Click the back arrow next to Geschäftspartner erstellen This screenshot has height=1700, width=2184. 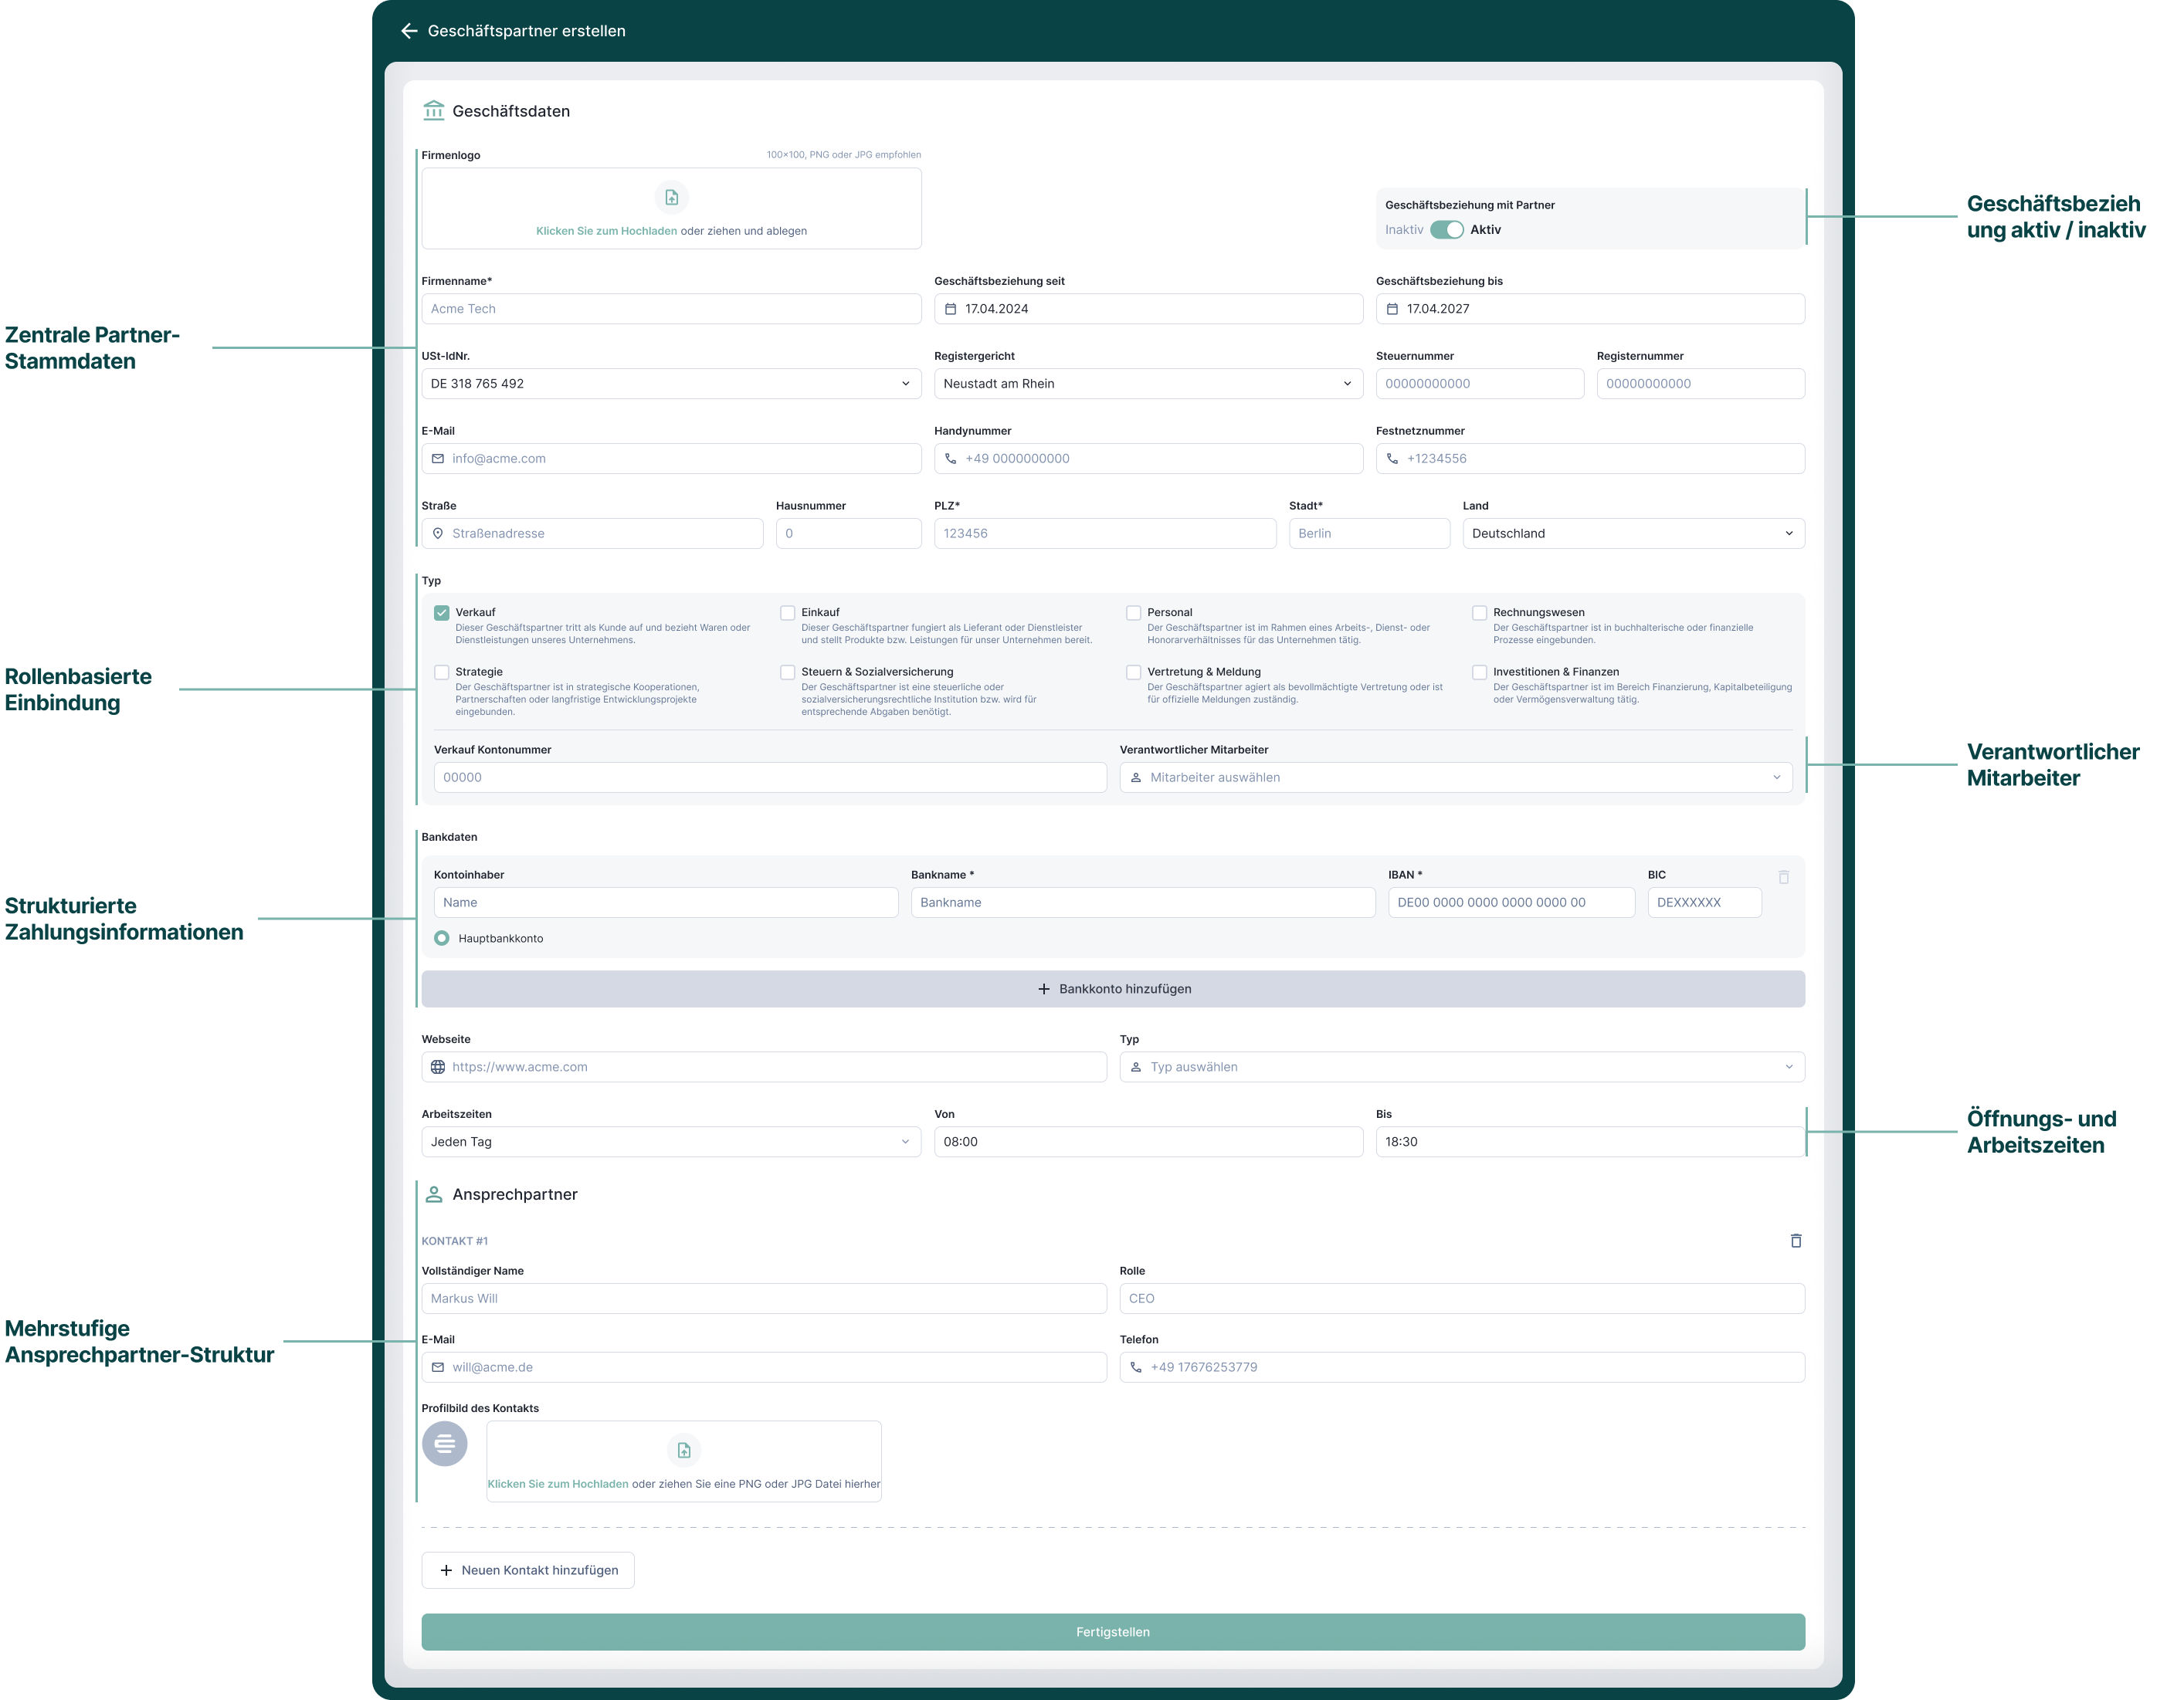point(409,31)
